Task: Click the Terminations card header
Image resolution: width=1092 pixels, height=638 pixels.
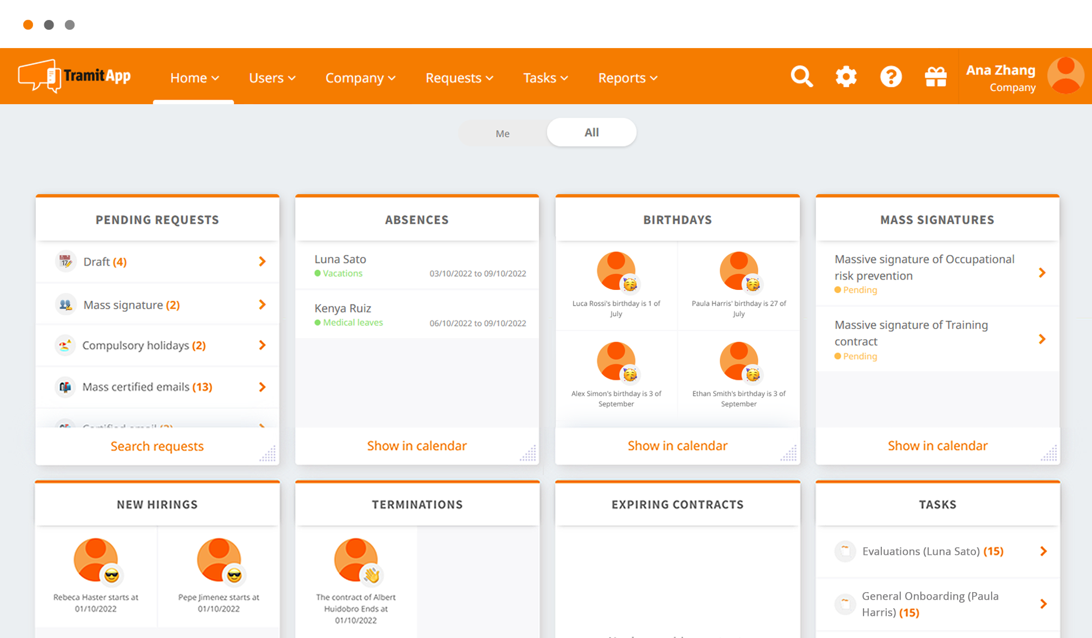Action: point(417,504)
